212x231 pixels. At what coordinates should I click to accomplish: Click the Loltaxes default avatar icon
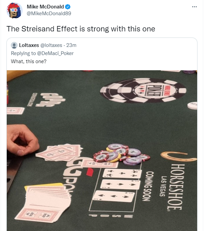coord(14,45)
